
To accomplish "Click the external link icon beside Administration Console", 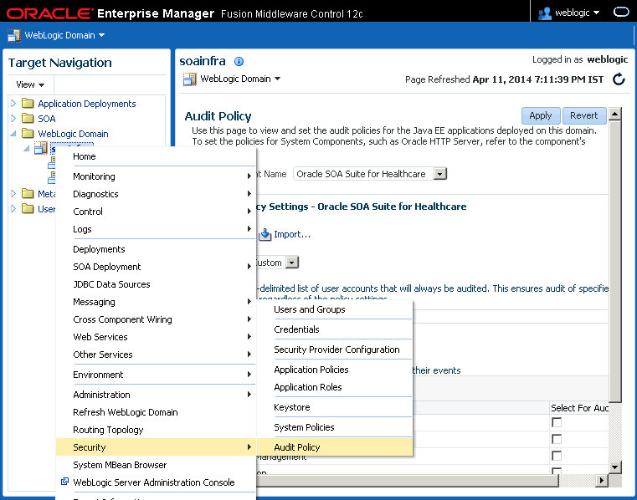I will pyautogui.click(x=64, y=482).
